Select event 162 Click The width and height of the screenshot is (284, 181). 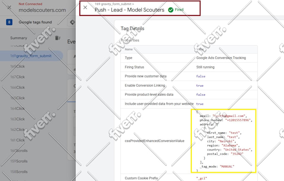tap(18, 129)
